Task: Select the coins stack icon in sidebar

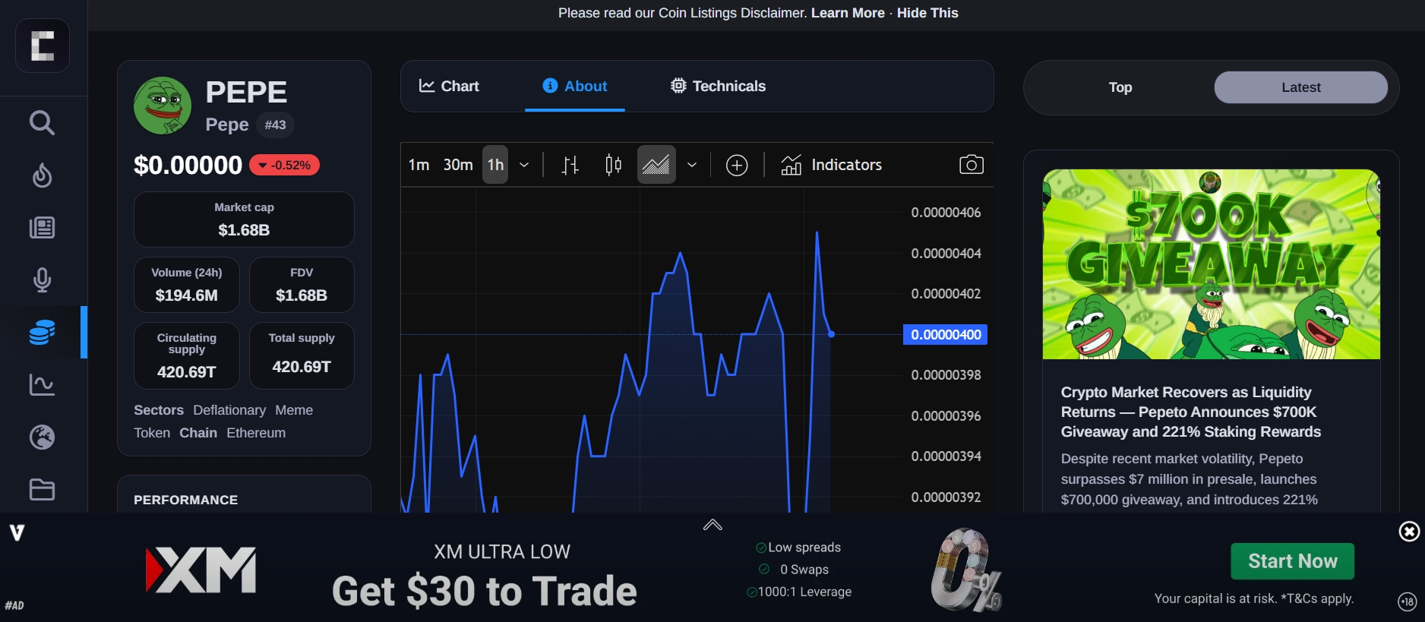Action: [42, 333]
